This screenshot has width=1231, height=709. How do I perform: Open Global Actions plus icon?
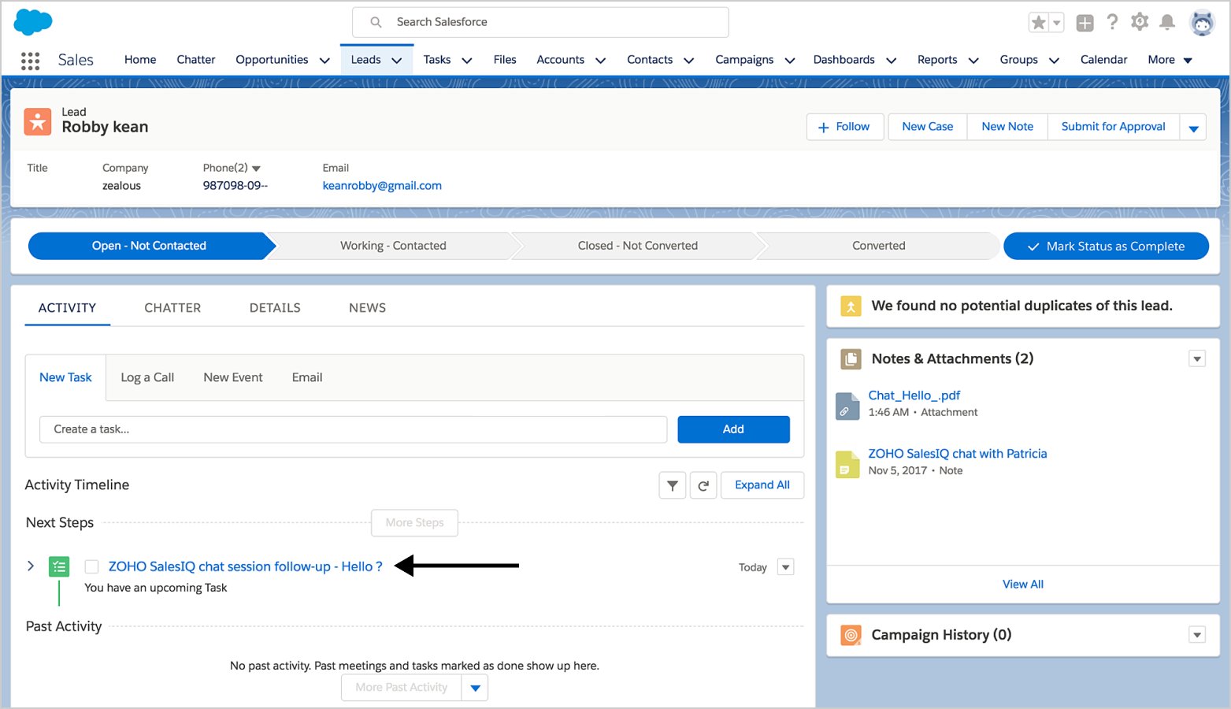pos(1085,23)
